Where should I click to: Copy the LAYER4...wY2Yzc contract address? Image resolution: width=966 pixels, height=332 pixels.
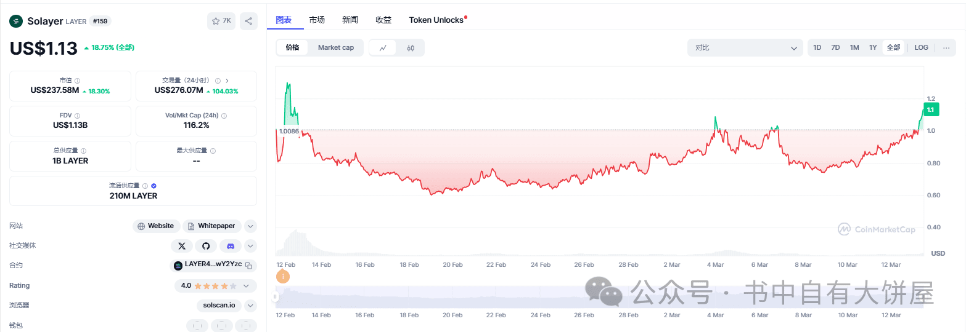[248, 266]
